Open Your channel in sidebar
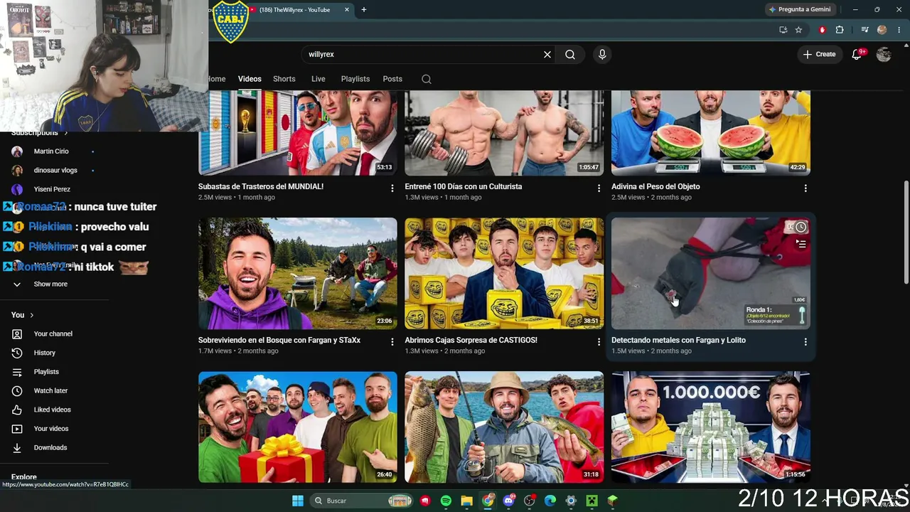This screenshot has height=512, width=910. coord(53,334)
